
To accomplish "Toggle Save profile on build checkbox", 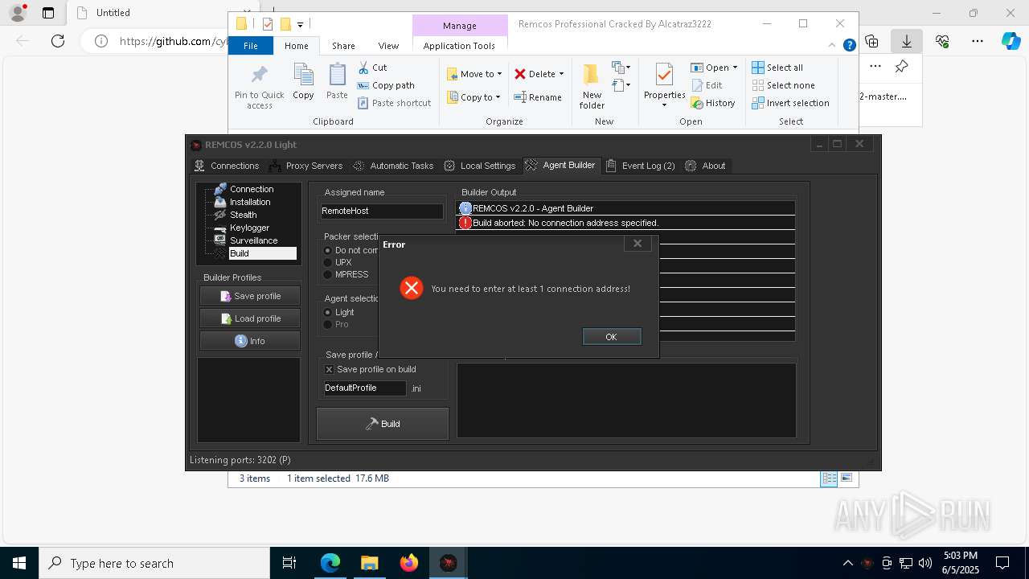I will pyautogui.click(x=329, y=369).
